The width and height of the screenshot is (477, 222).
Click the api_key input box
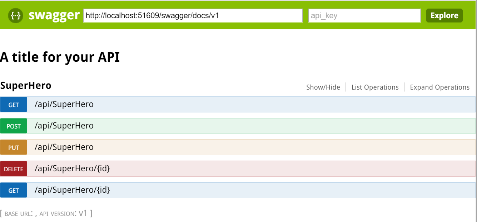[364, 16]
